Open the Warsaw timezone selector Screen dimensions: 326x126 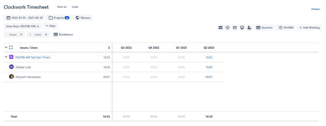pyautogui.click(x=83, y=18)
